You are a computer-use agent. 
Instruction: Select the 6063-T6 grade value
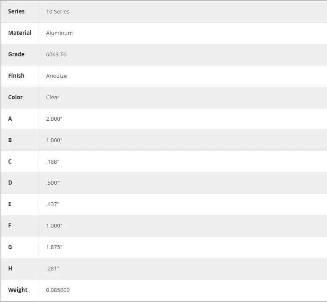tap(56, 55)
